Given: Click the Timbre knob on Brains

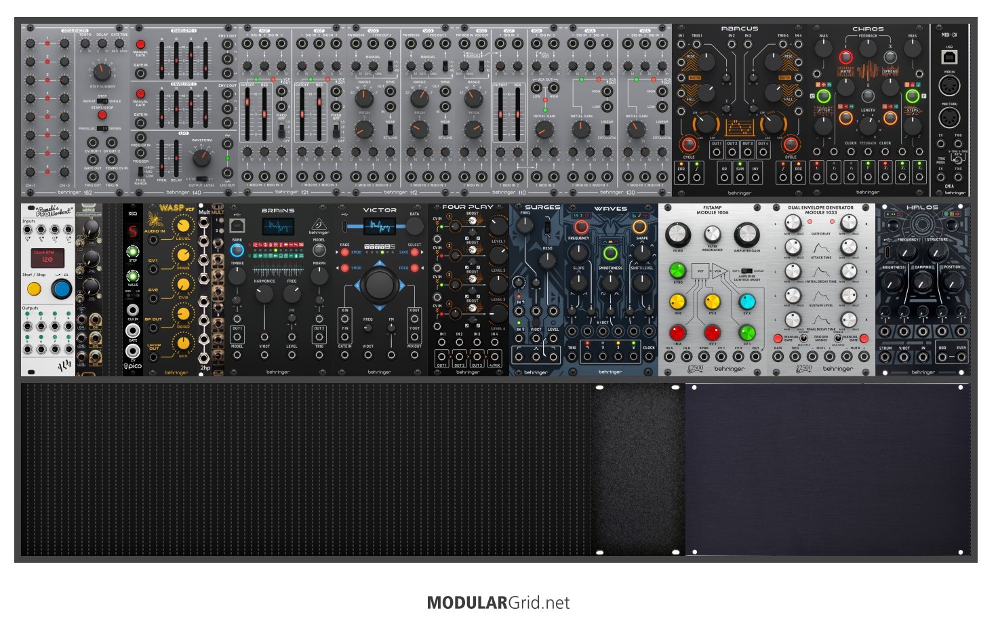Looking at the screenshot, I should (x=237, y=275).
